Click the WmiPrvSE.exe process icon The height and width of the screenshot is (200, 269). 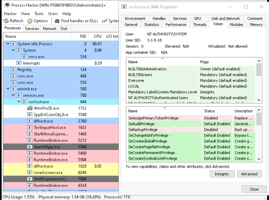(x=30, y=108)
